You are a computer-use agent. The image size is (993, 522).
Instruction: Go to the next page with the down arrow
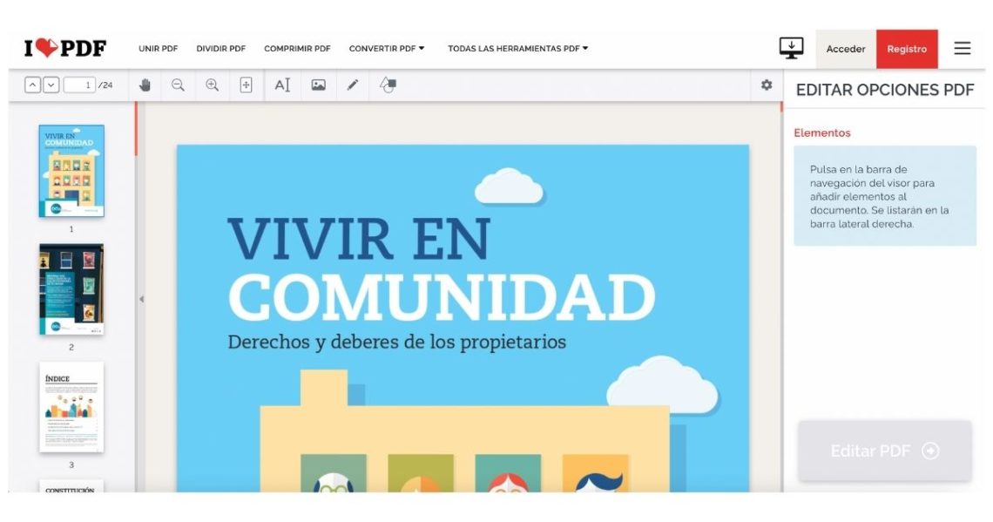pyautogui.click(x=51, y=85)
